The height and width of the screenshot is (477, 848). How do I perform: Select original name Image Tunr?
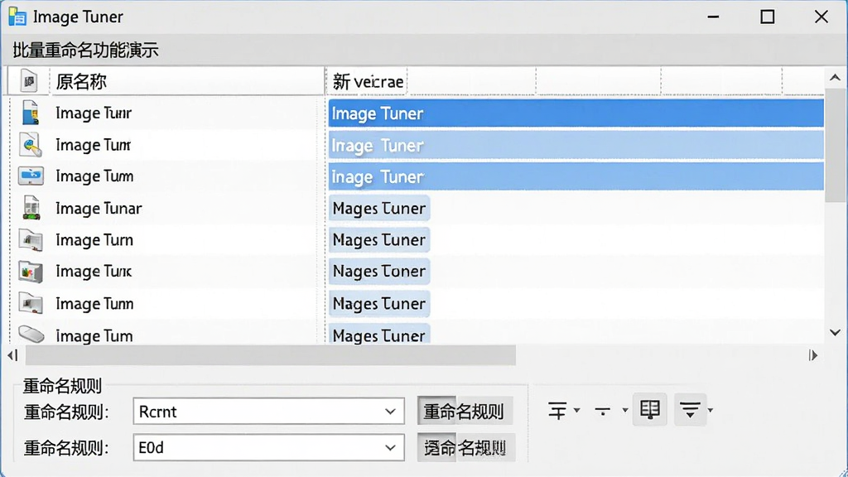pyautogui.click(x=94, y=113)
